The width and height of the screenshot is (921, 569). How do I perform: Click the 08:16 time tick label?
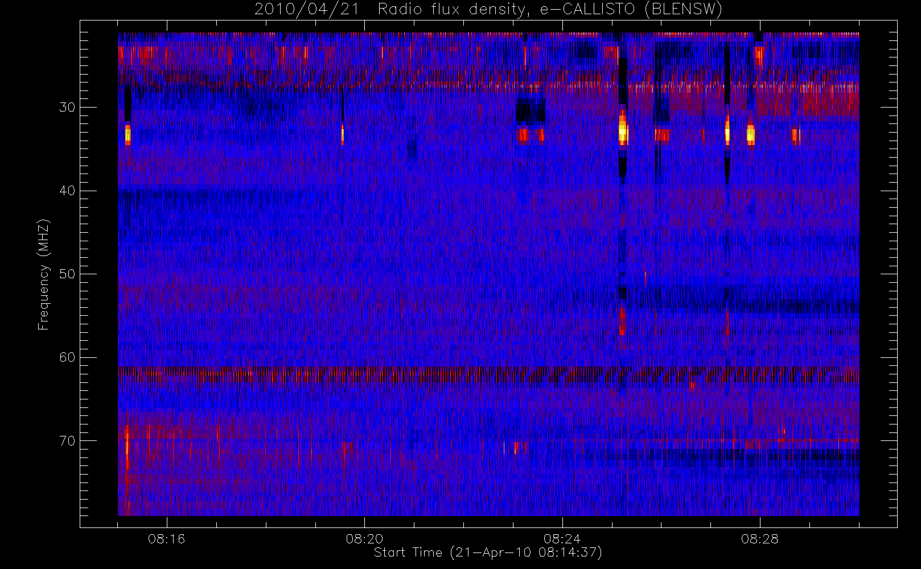(166, 539)
